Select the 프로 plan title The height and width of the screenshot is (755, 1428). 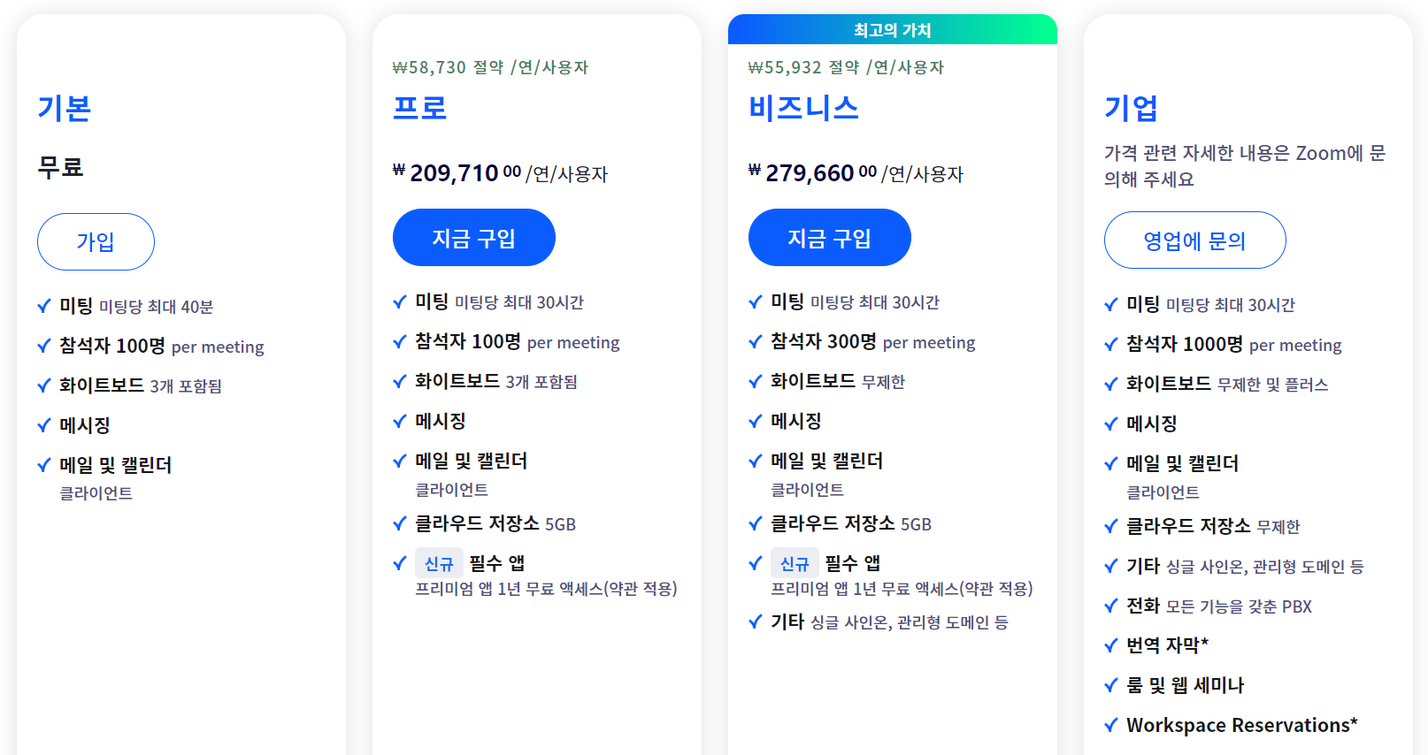coord(420,108)
